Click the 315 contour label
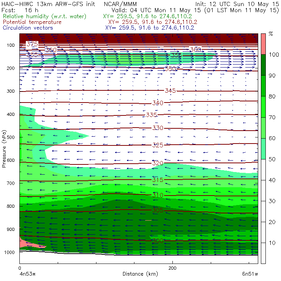Viewport: 281px width, 281px height. (158, 180)
